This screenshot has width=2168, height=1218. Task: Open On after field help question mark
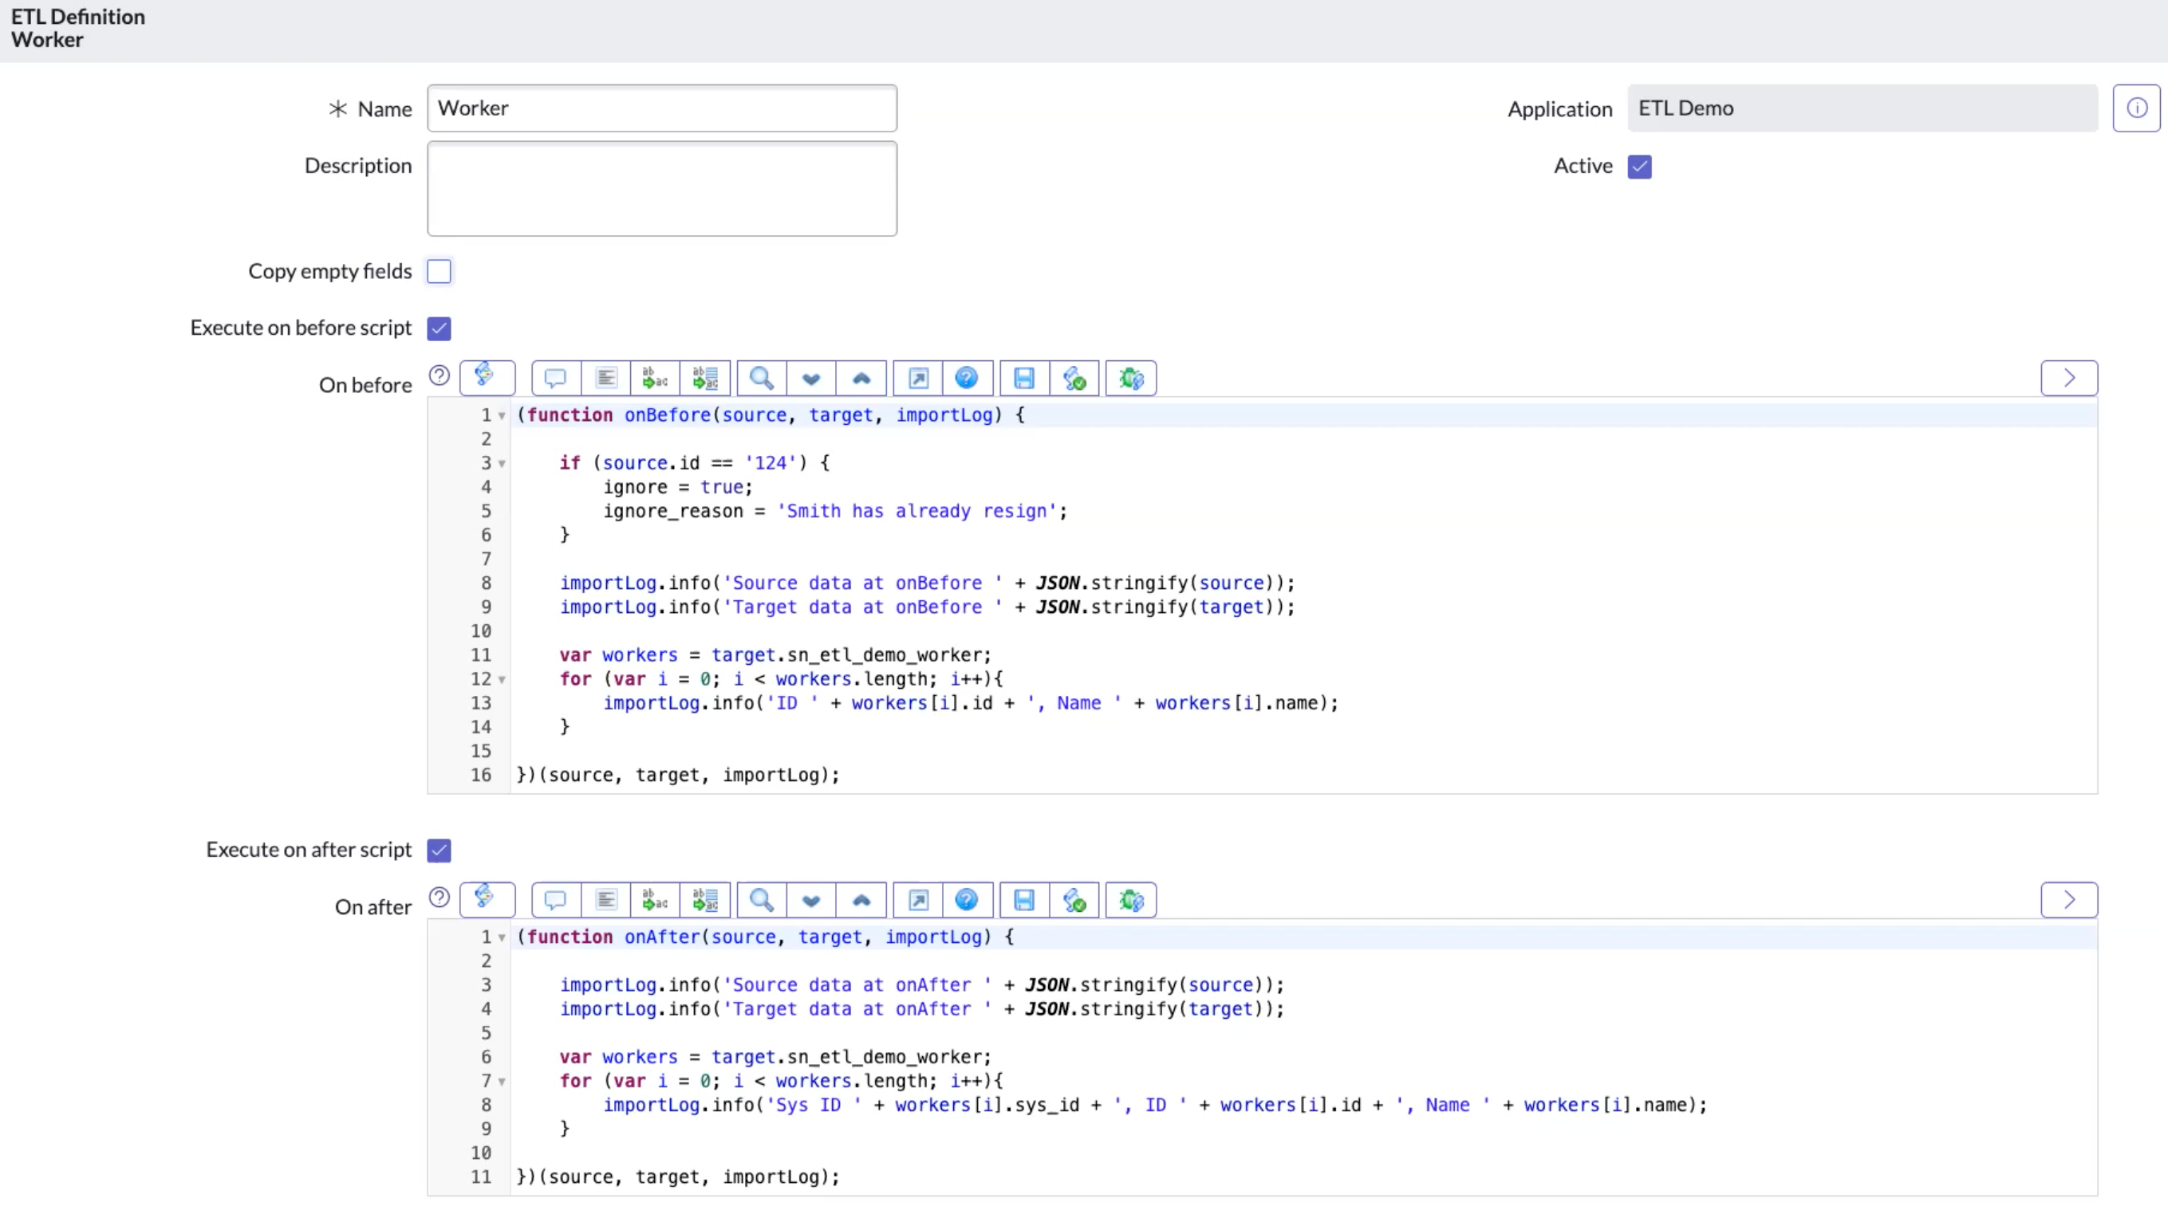(x=440, y=897)
